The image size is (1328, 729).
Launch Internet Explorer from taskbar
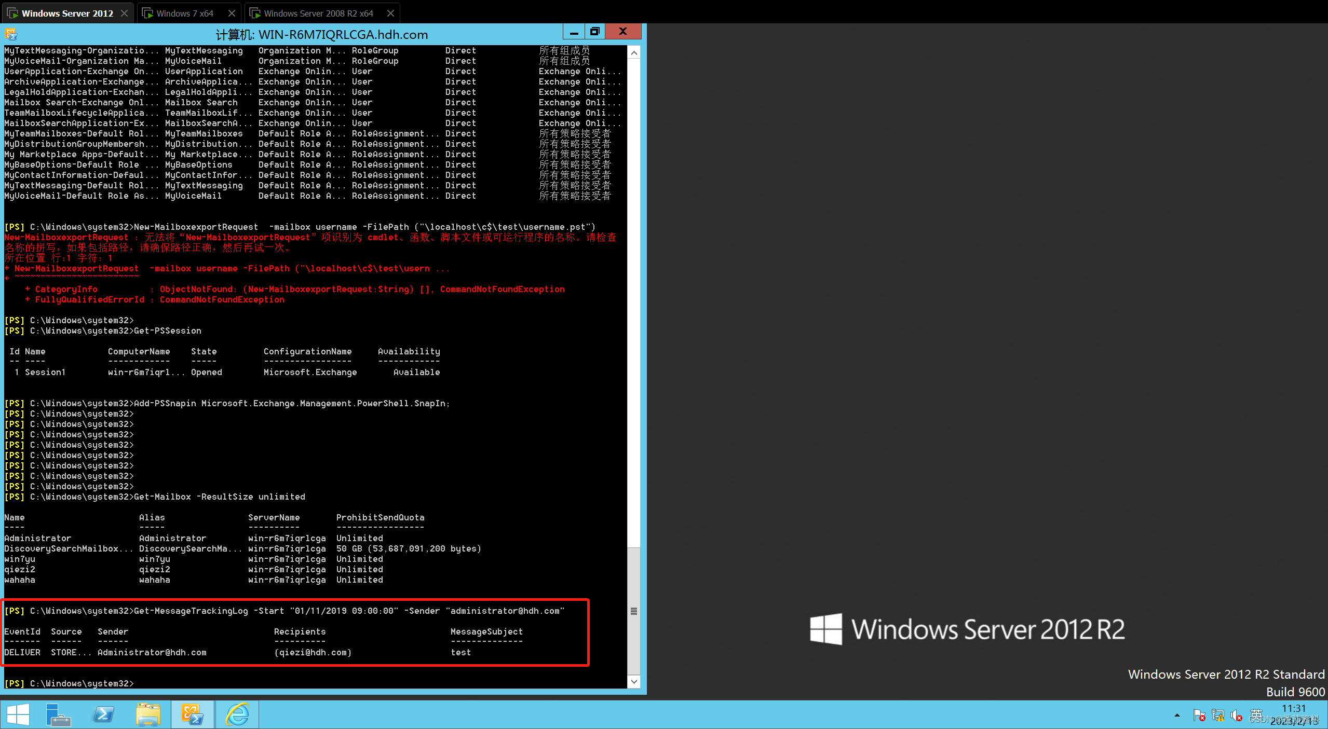[237, 714]
